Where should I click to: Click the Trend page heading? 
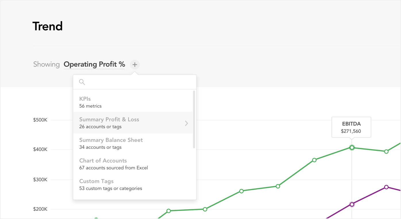47,26
